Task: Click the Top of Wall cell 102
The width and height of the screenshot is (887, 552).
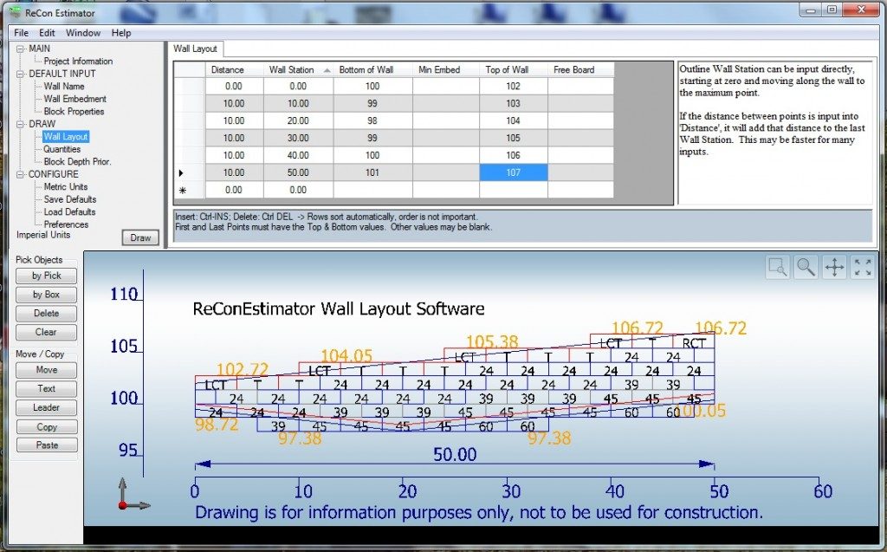Action: pos(513,86)
